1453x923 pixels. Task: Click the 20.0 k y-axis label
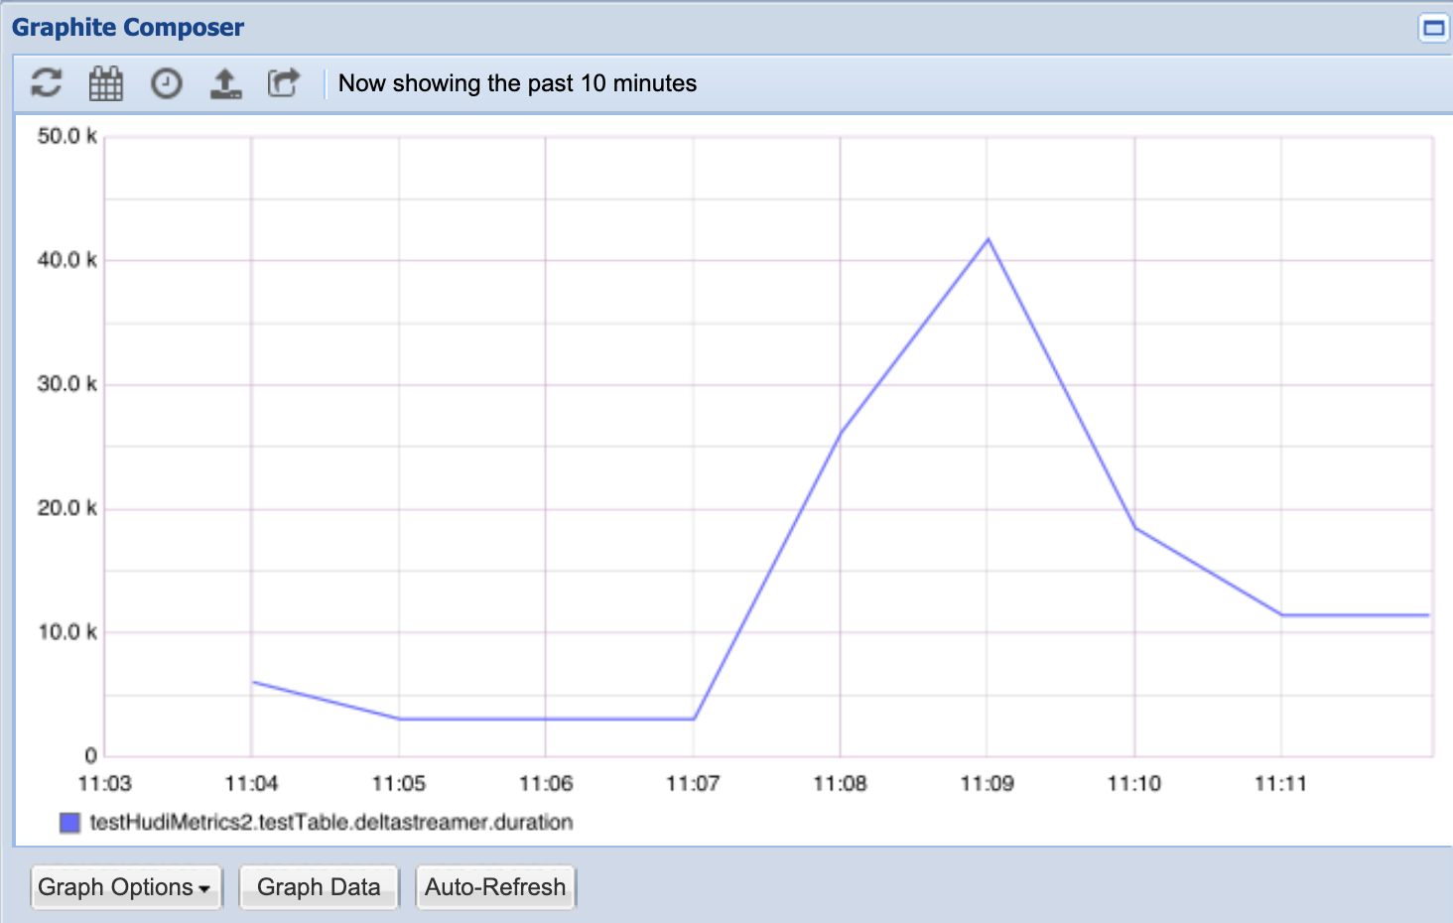66,508
